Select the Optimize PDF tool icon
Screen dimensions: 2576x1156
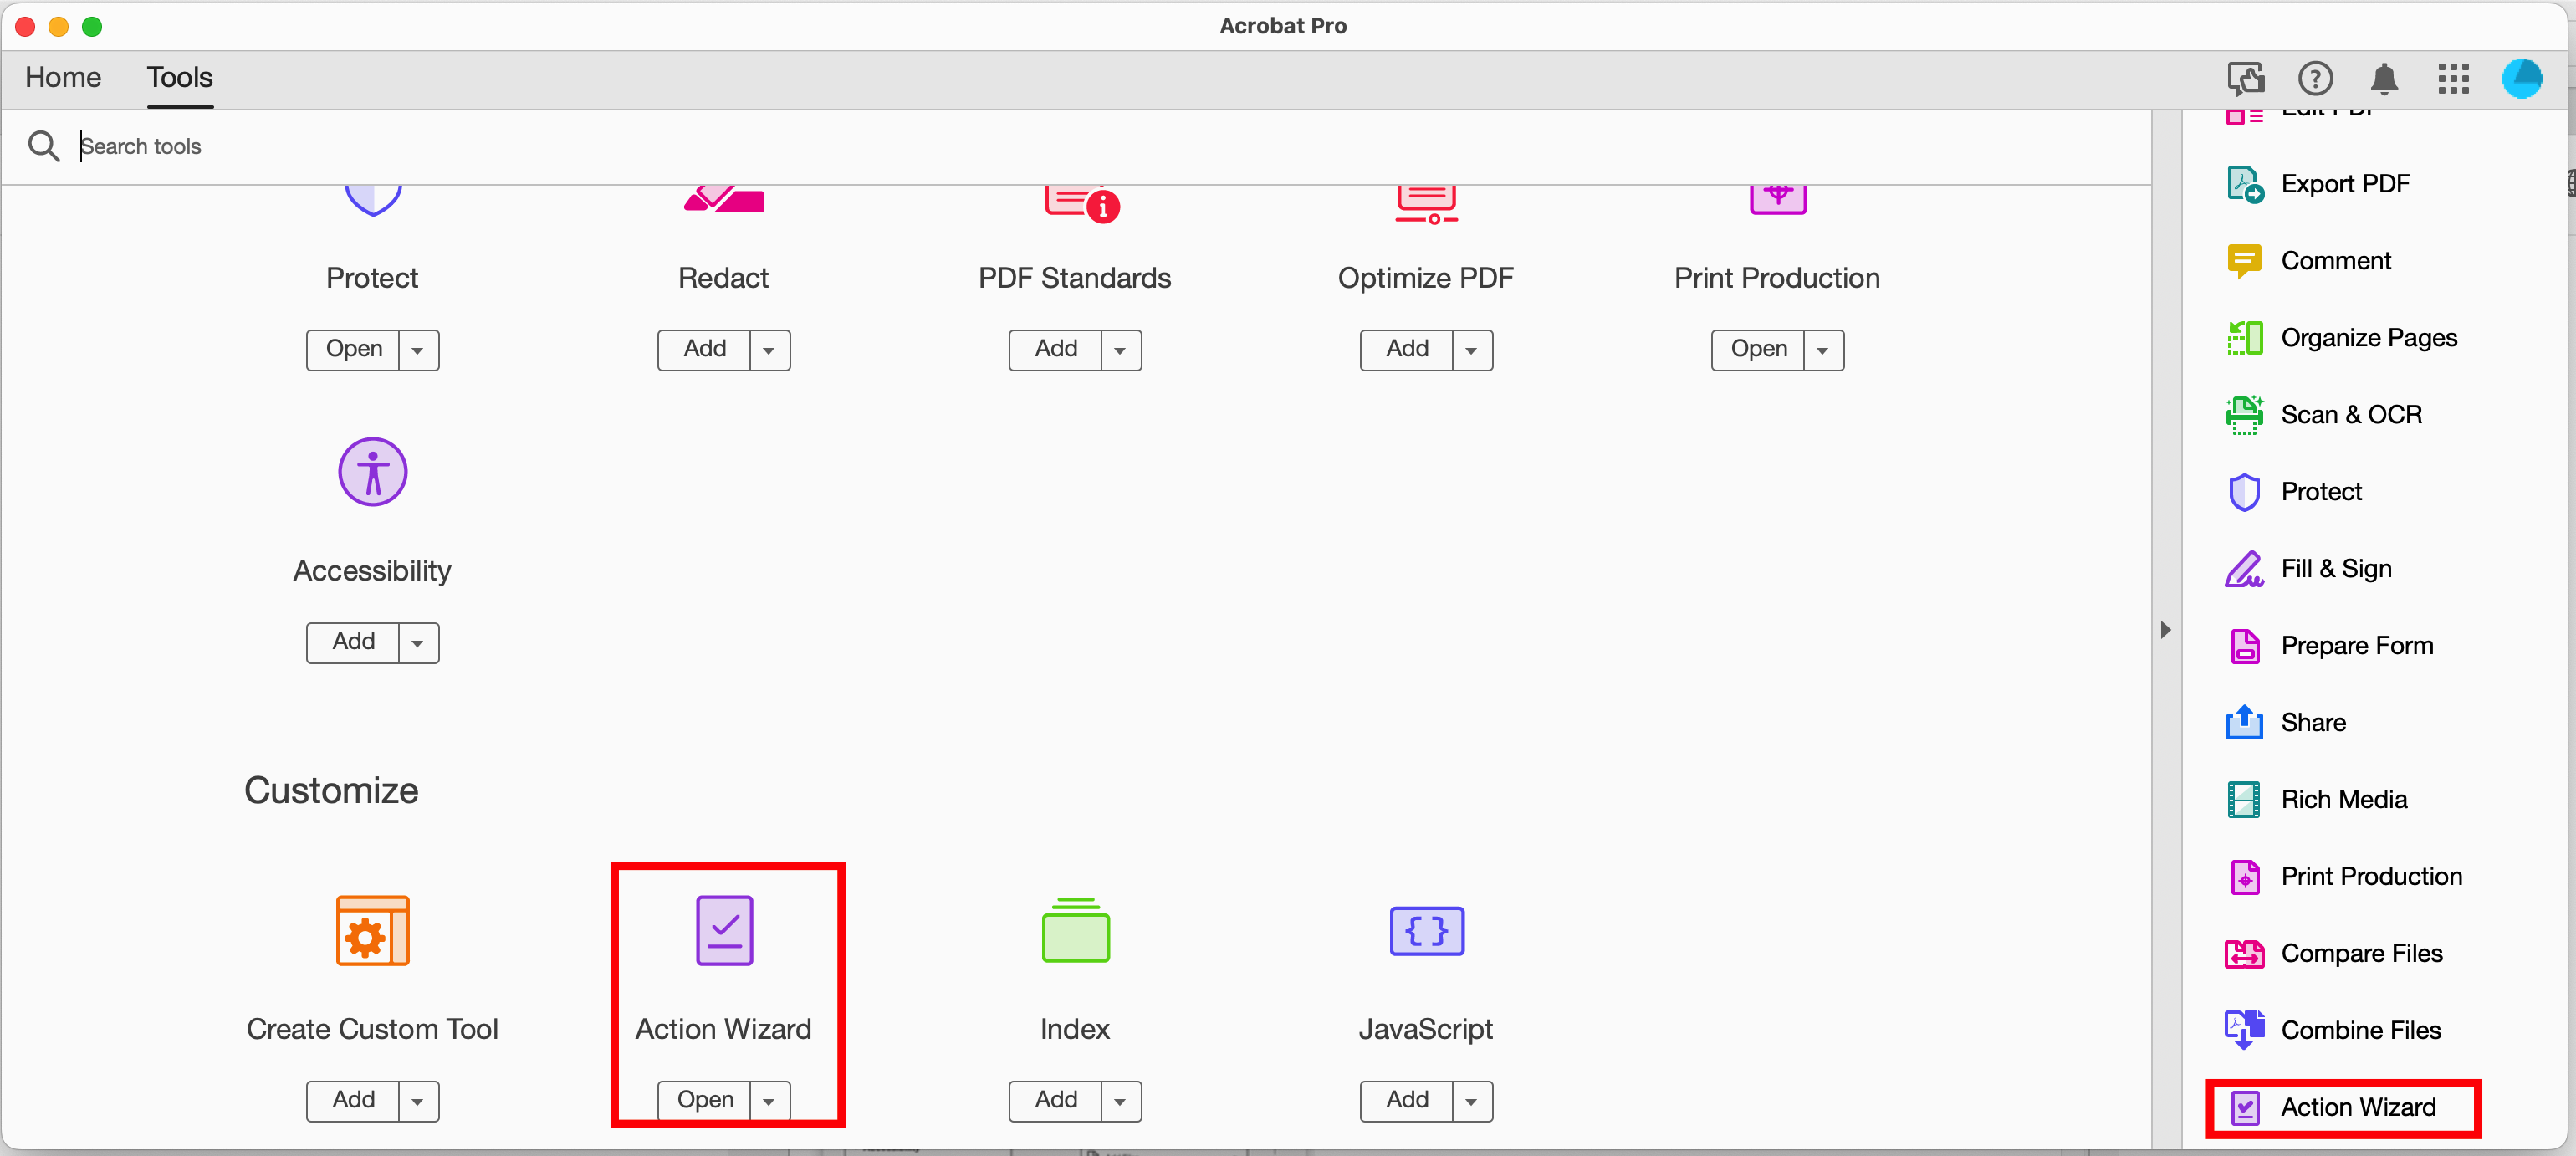point(1424,197)
